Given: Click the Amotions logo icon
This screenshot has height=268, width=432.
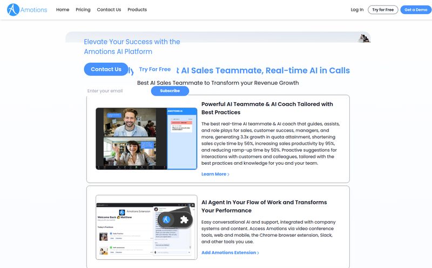Looking at the screenshot, I should 13,10.
